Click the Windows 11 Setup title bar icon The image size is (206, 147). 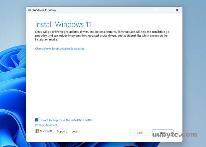29,10
